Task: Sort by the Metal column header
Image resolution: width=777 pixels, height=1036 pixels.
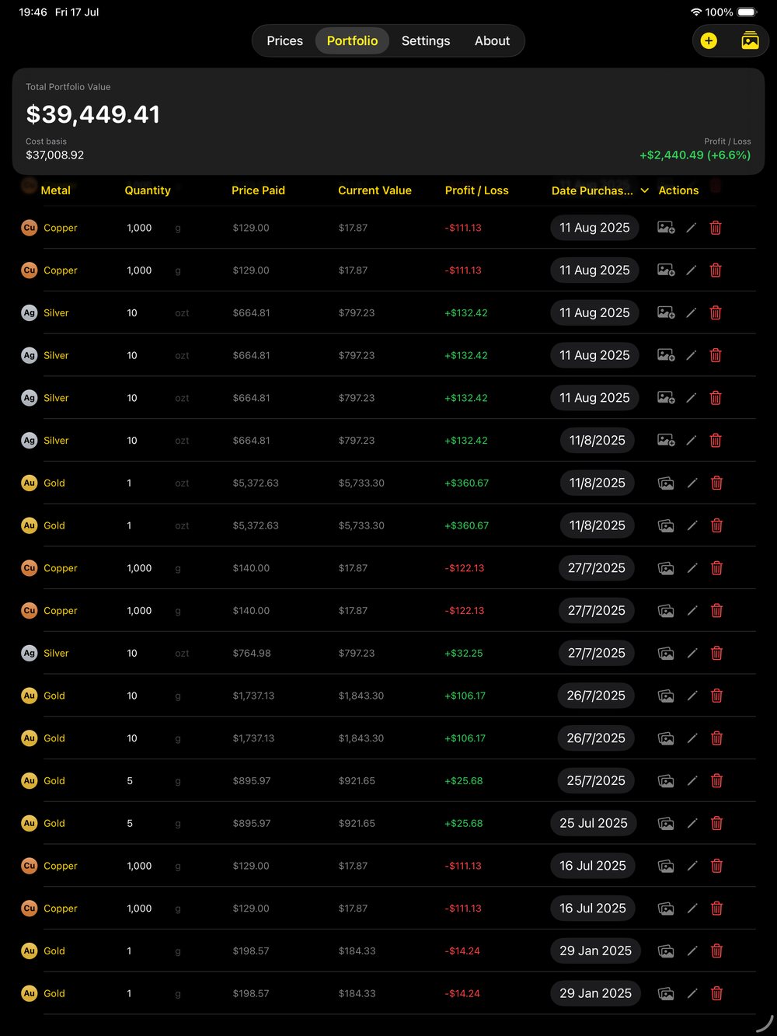Action: 55,190
